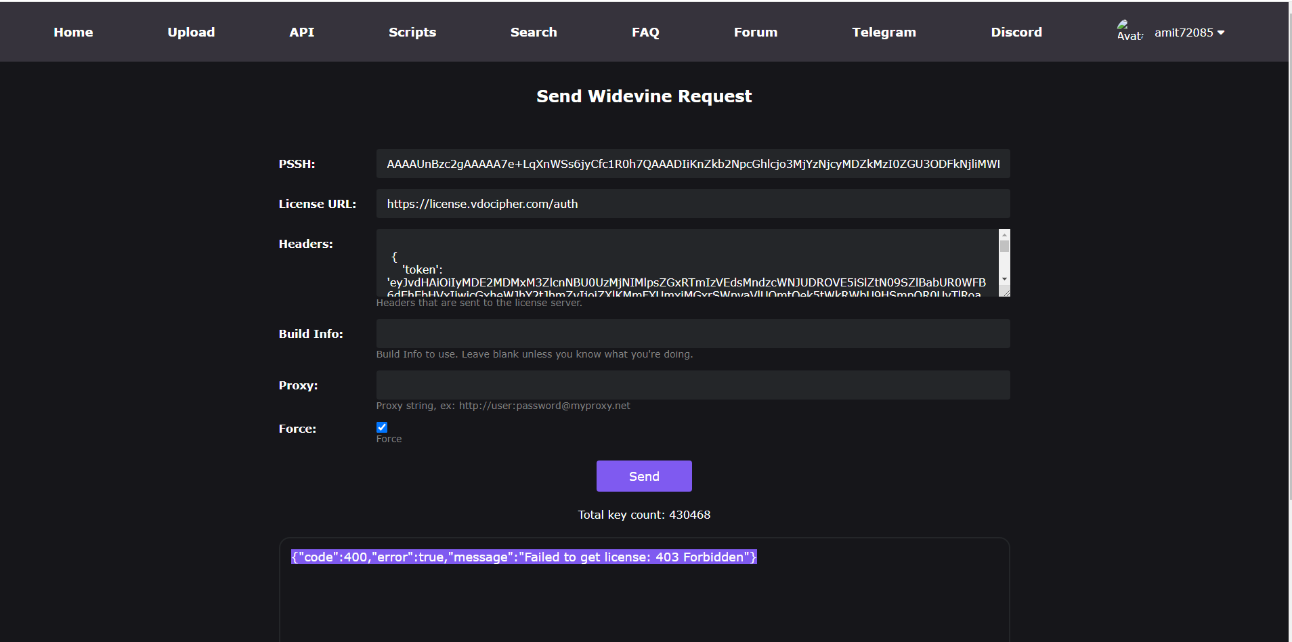1292x642 pixels.
Task: Open the FAQ page
Action: point(645,33)
